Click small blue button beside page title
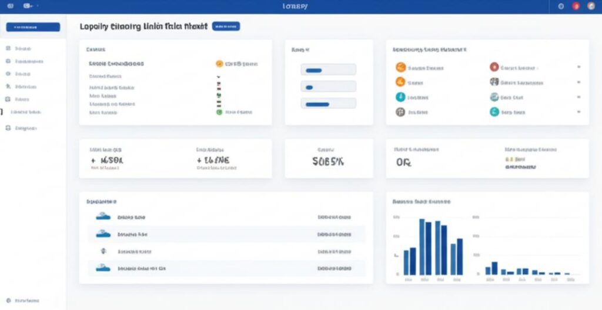Screen dimensions: 602x310 (x=226, y=26)
